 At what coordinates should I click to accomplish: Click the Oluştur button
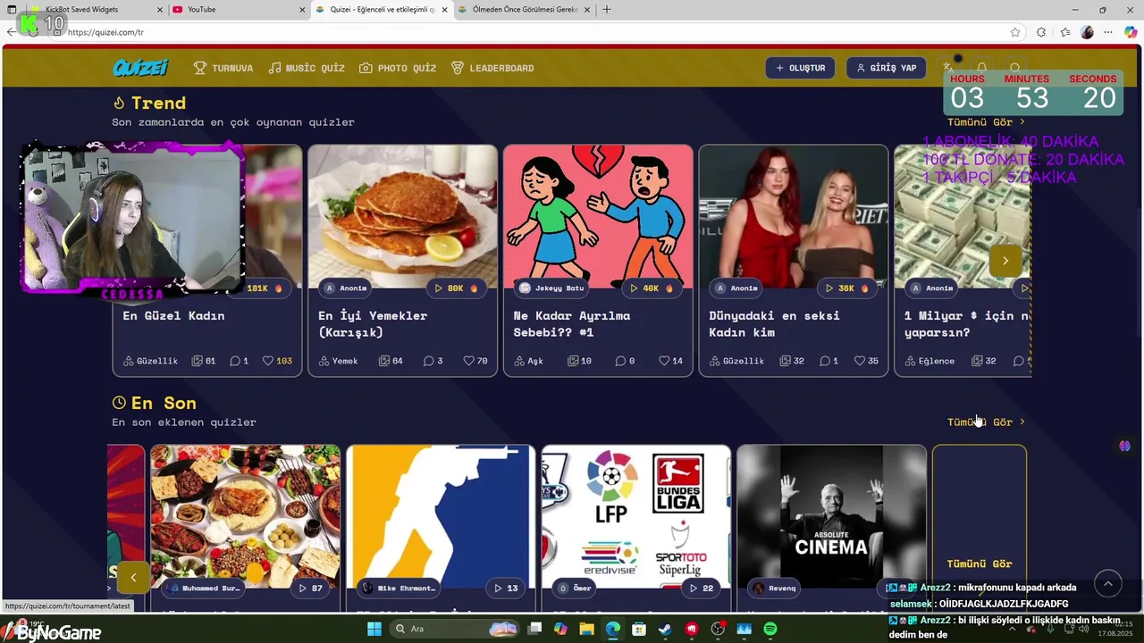pyautogui.click(x=800, y=68)
